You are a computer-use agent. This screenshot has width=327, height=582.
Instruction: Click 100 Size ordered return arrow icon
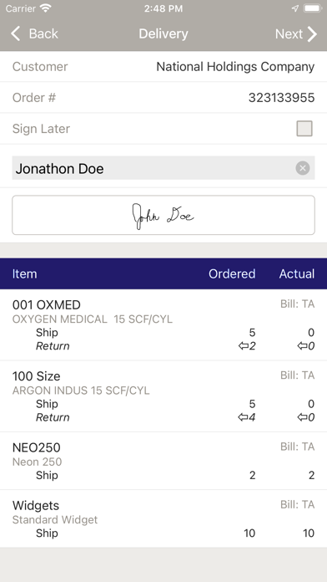click(x=244, y=417)
